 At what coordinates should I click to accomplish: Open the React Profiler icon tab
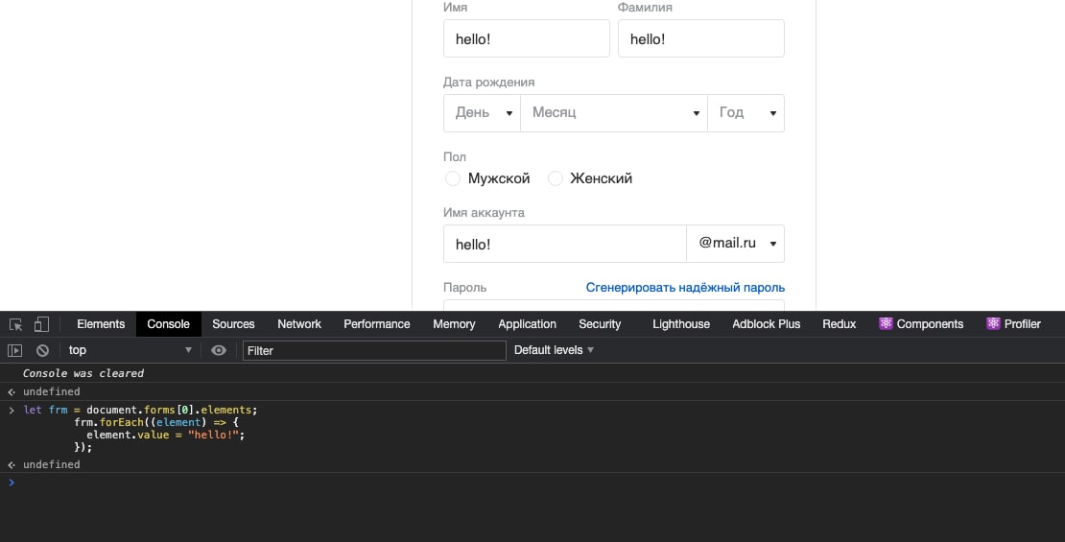point(1012,324)
